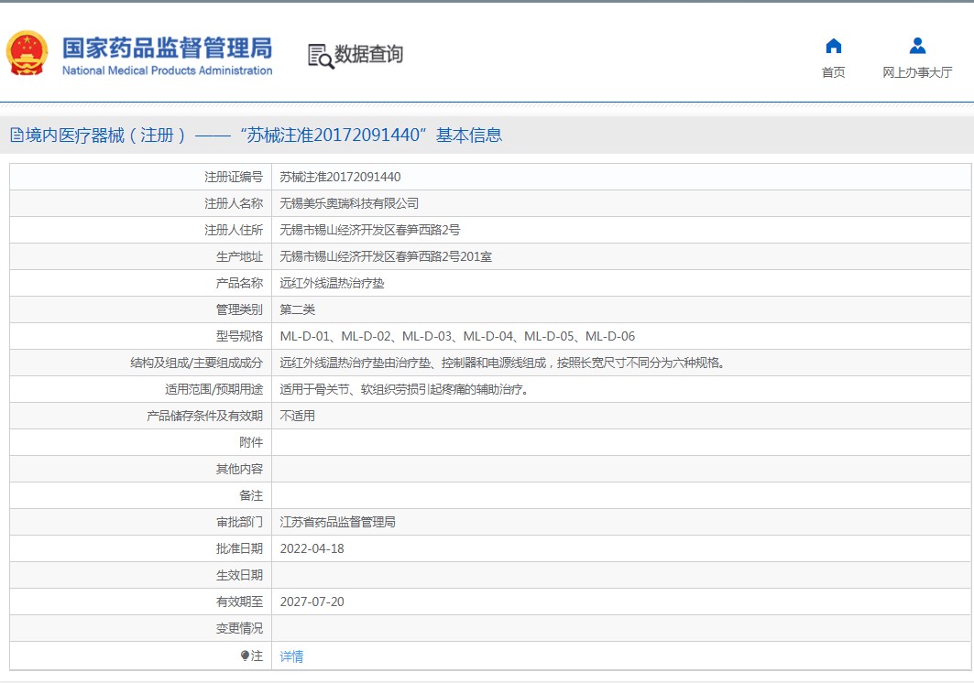Open the 网上办事大厅 link
974x683 pixels.
tap(917, 72)
